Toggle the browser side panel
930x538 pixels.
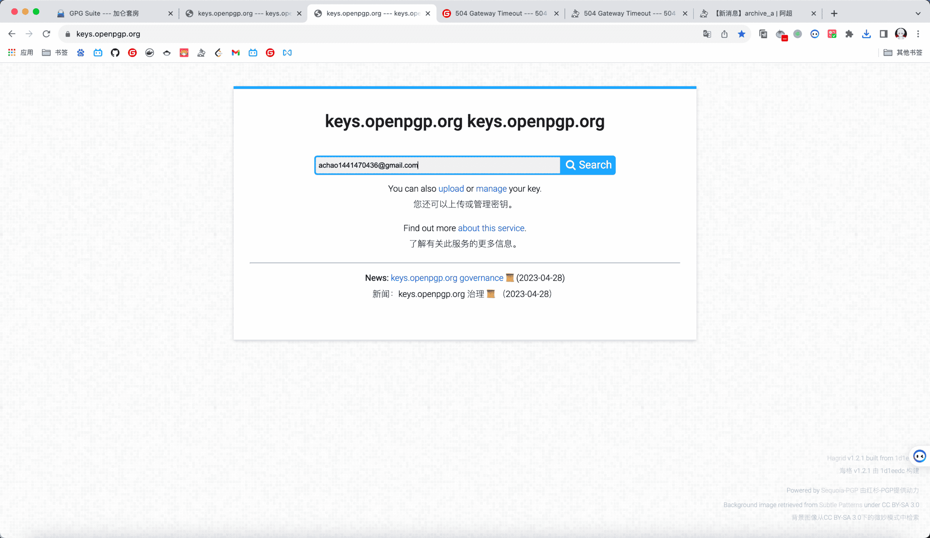883,34
